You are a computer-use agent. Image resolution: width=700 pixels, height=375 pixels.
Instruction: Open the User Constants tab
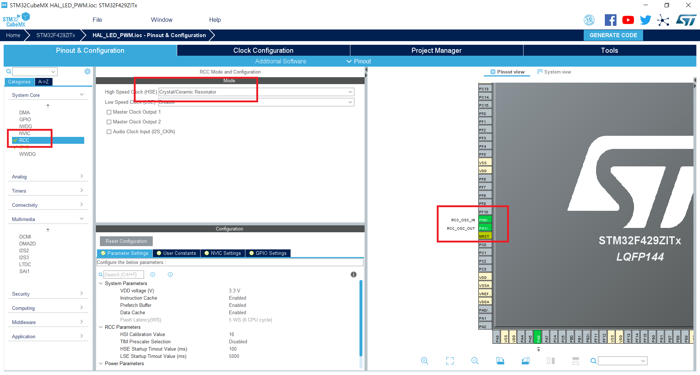point(176,253)
